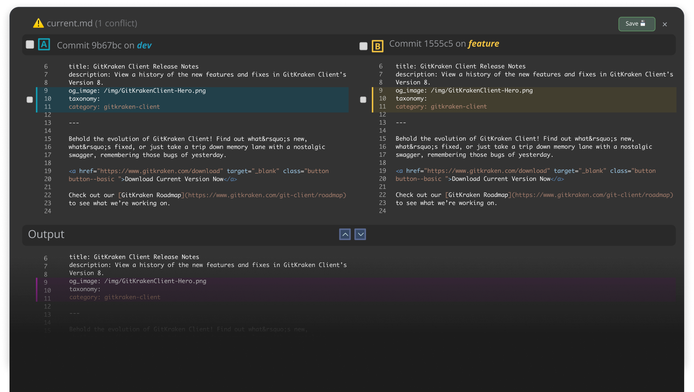Image resolution: width=694 pixels, height=392 pixels.
Task: Select feature side conflict hunk checkbox
Action: tap(363, 100)
